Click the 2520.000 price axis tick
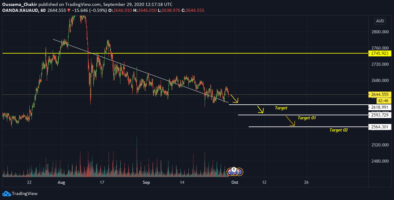Image resolution: width=394 pixels, height=200 pixels. (380, 145)
